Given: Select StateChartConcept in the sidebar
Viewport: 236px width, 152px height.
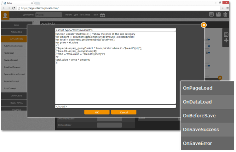Looking at the screenshot, I should tap(12, 67).
